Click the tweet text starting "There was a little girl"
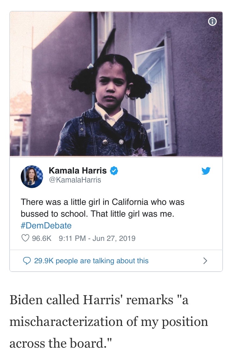 tap(102, 202)
